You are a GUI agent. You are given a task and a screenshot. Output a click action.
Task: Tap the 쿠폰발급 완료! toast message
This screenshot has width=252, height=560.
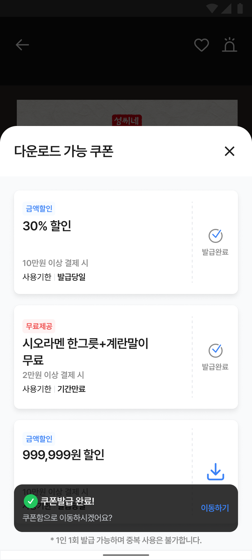tap(68, 501)
